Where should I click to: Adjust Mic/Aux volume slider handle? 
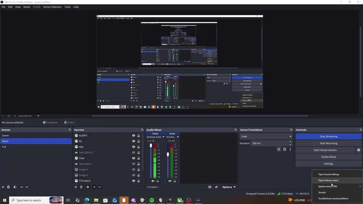(x=168, y=154)
